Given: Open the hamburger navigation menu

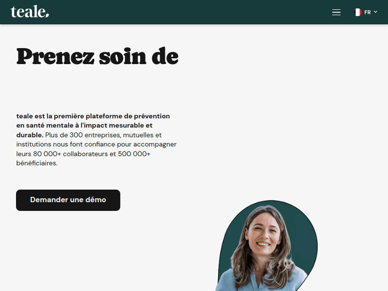Looking at the screenshot, I should (x=336, y=12).
